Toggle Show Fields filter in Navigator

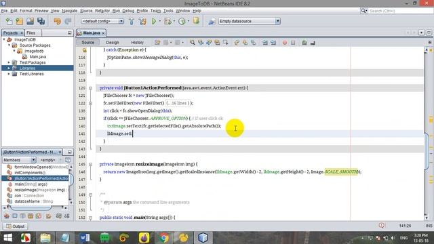pos(15,216)
